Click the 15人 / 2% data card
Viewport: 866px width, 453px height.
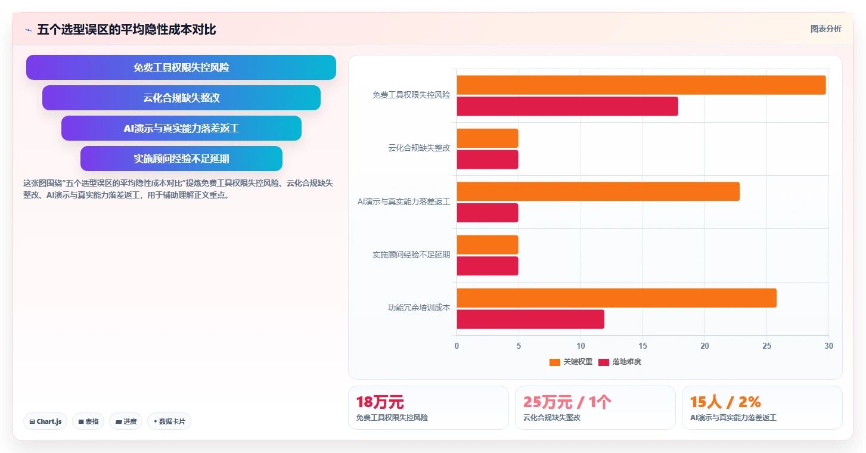point(762,408)
